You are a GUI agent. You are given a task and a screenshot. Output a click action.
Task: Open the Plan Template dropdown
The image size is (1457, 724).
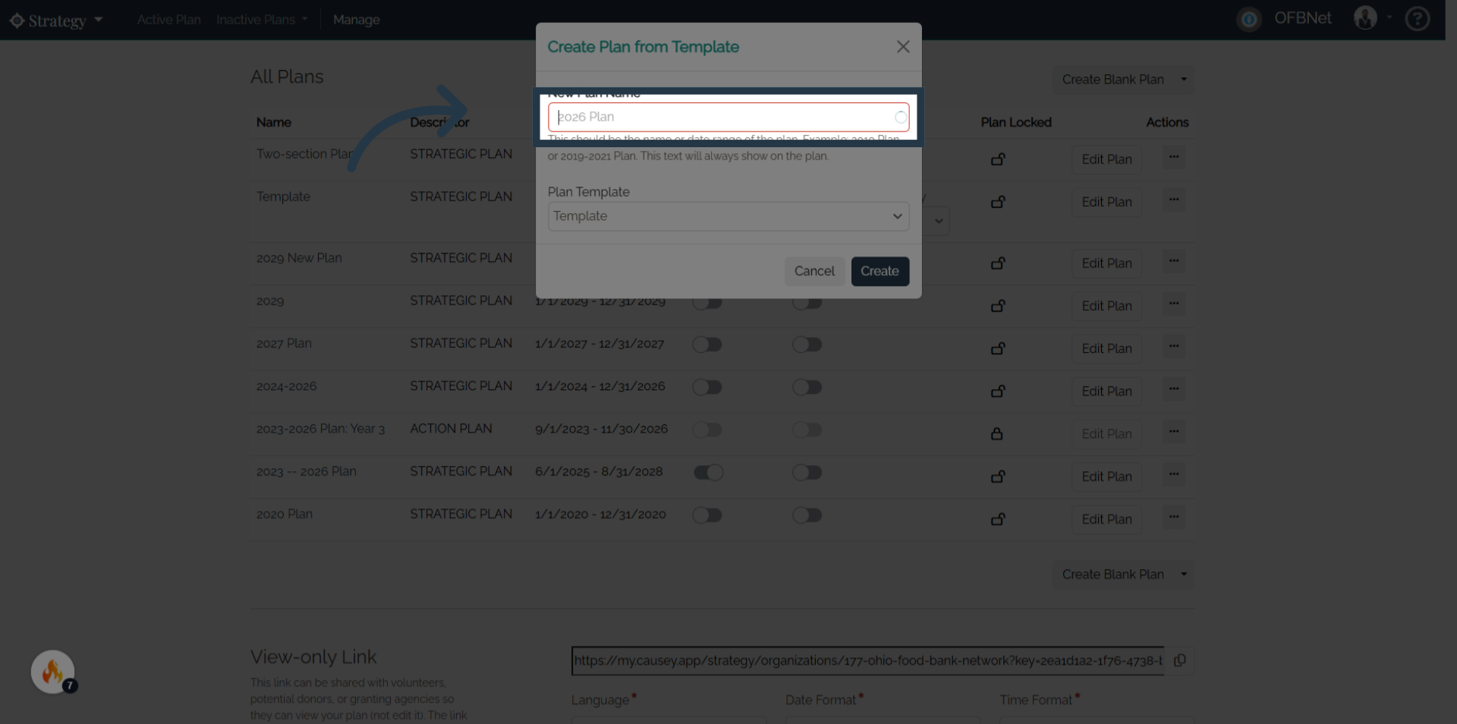coord(728,216)
